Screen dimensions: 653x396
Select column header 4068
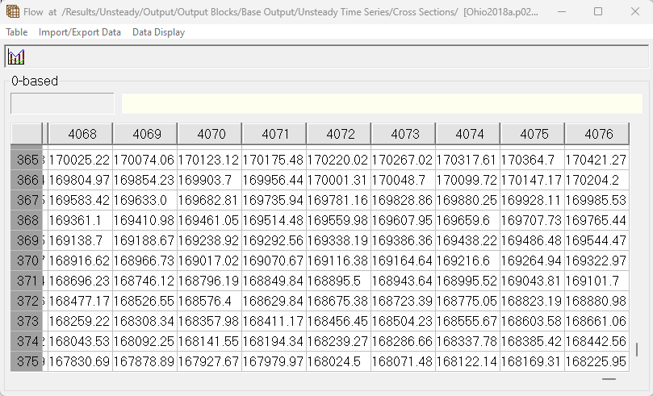[81, 134]
